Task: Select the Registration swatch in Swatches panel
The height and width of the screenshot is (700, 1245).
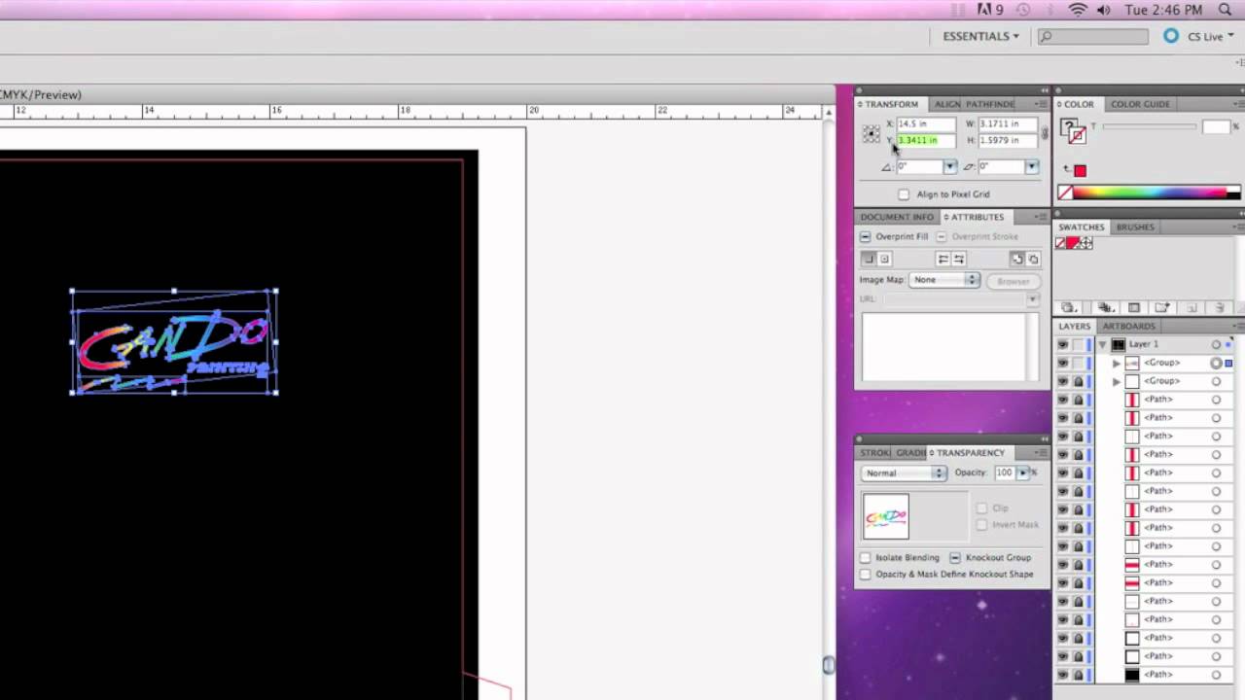Action: pos(1085,243)
